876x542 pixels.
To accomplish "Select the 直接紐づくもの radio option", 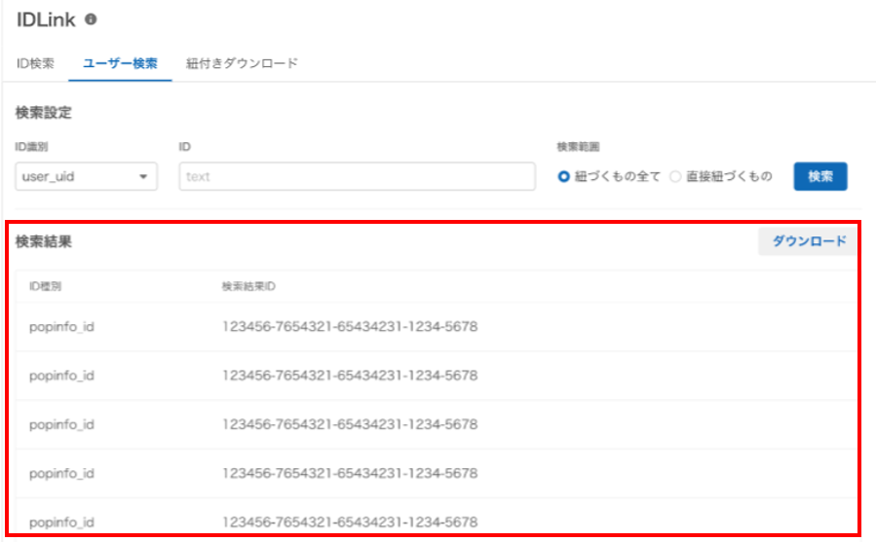I will click(x=675, y=176).
